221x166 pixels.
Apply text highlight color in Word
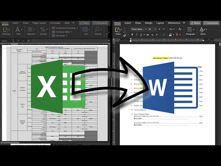click(170, 35)
